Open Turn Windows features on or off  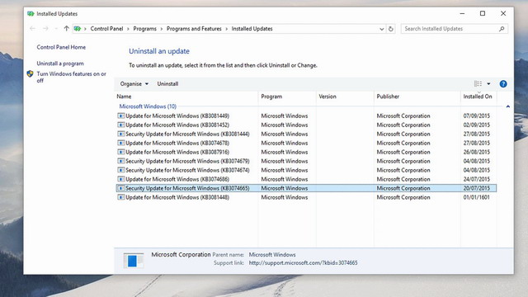tap(72, 77)
